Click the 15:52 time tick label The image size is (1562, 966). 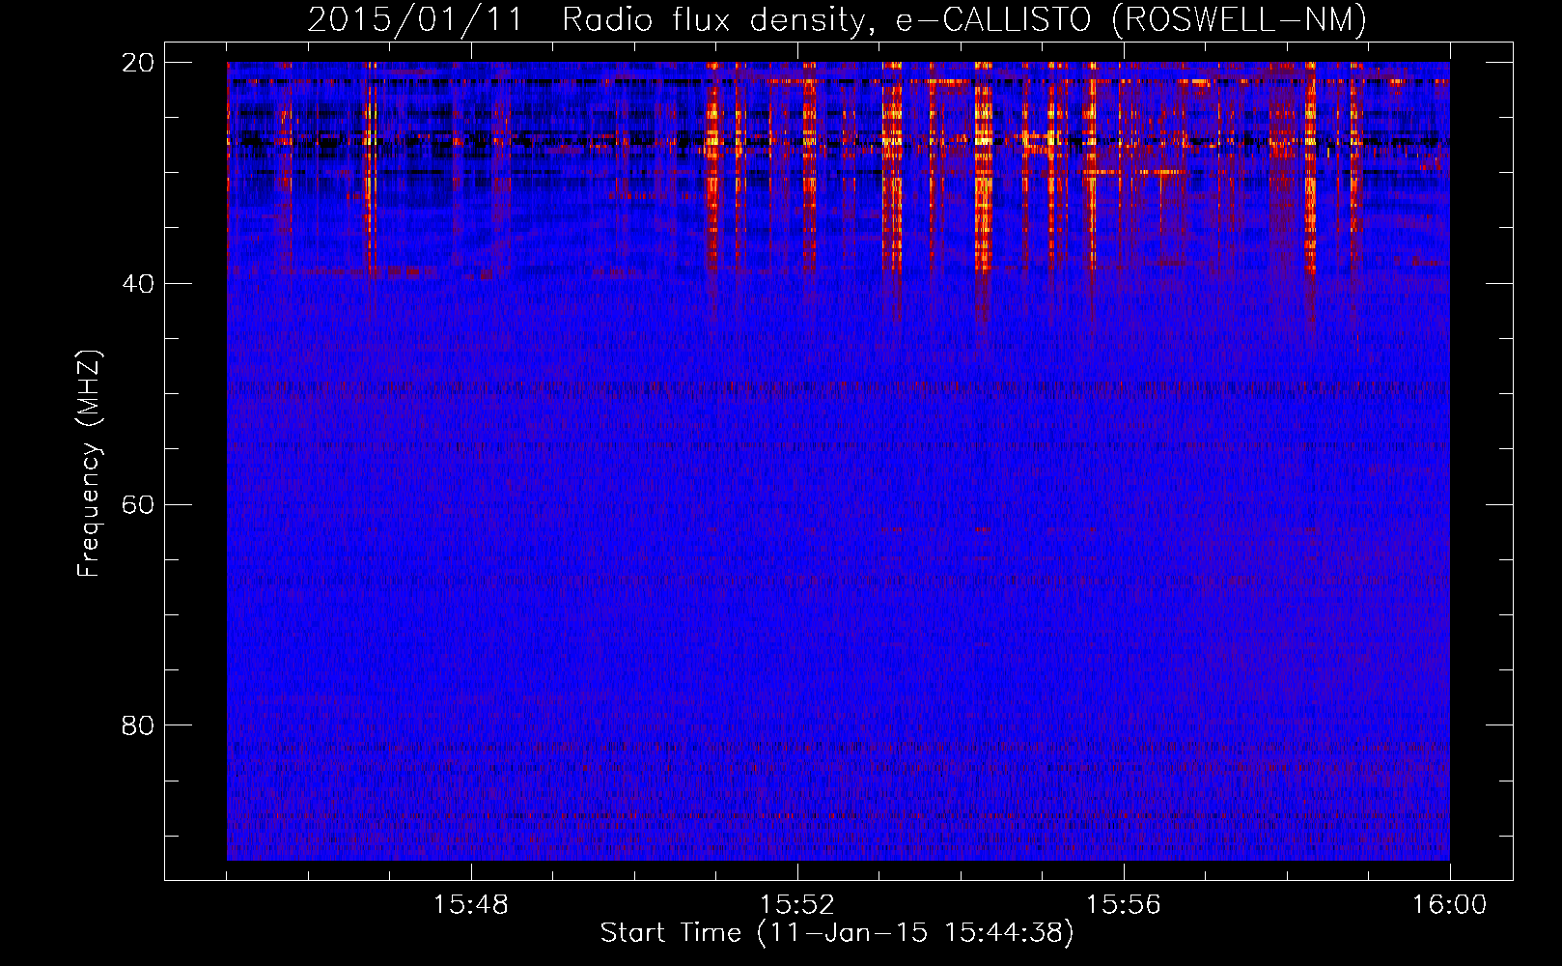[x=796, y=904]
